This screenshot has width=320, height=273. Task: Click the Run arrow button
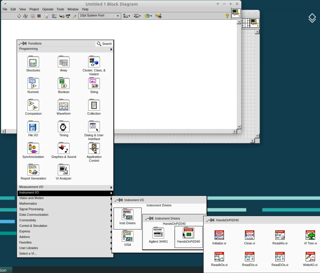tap(19, 16)
